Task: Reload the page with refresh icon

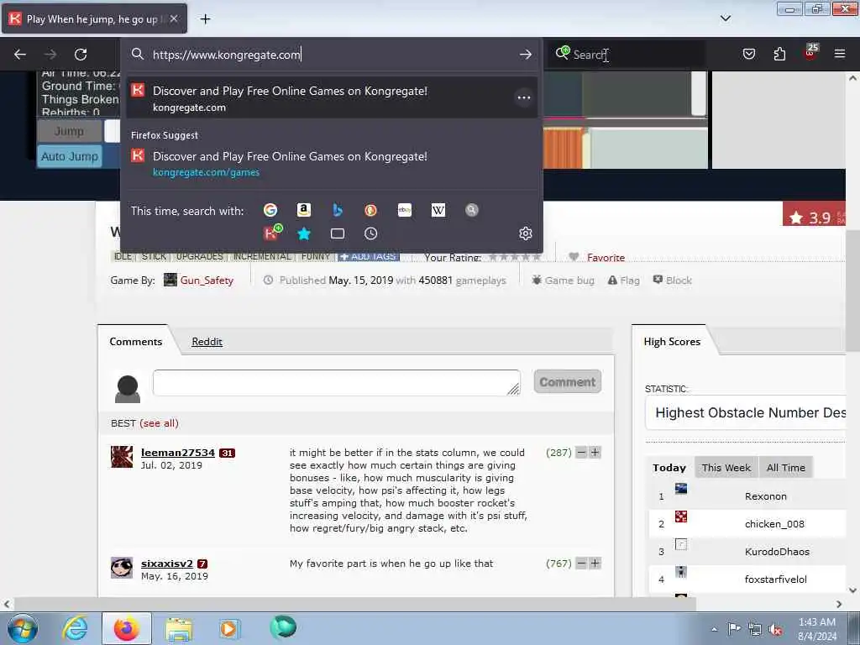Action: click(81, 55)
